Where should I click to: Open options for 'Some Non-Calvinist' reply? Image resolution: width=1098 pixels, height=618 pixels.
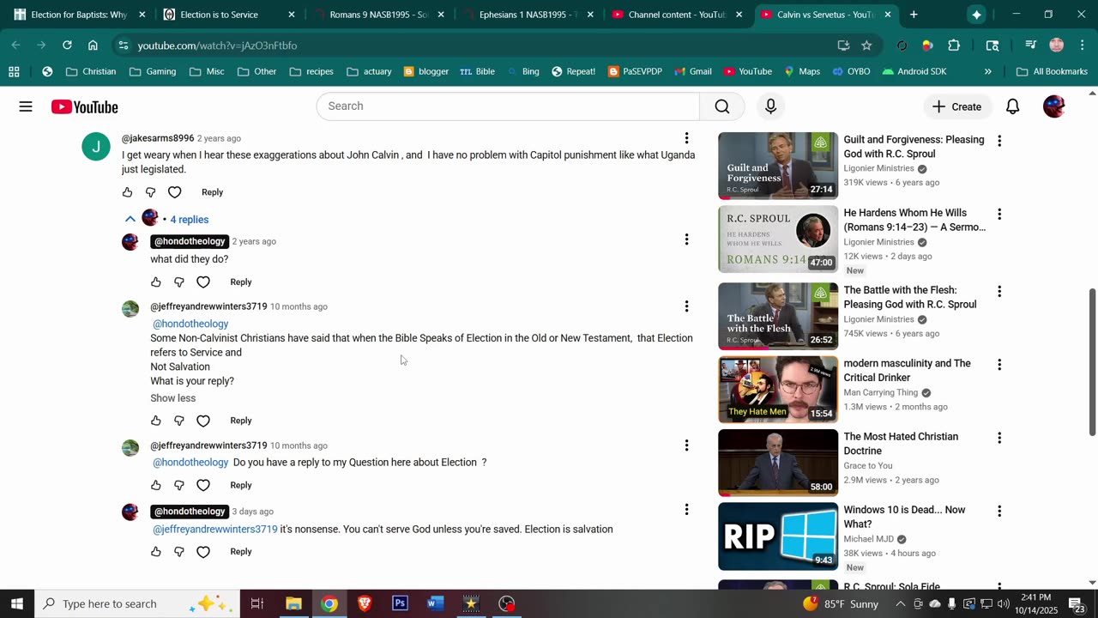(686, 306)
